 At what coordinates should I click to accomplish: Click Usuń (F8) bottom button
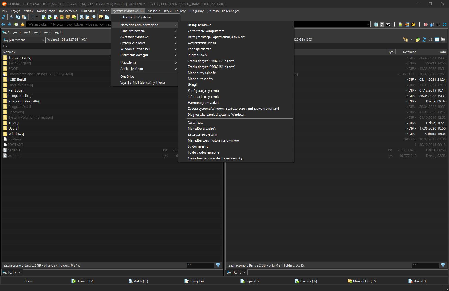[418, 281]
